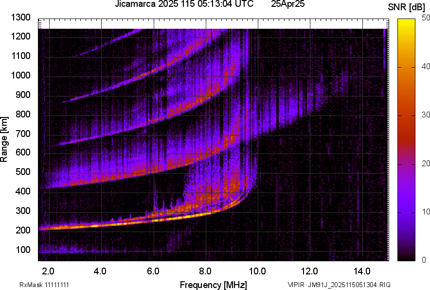Click the frequency tick label '14.0'

coord(362,271)
